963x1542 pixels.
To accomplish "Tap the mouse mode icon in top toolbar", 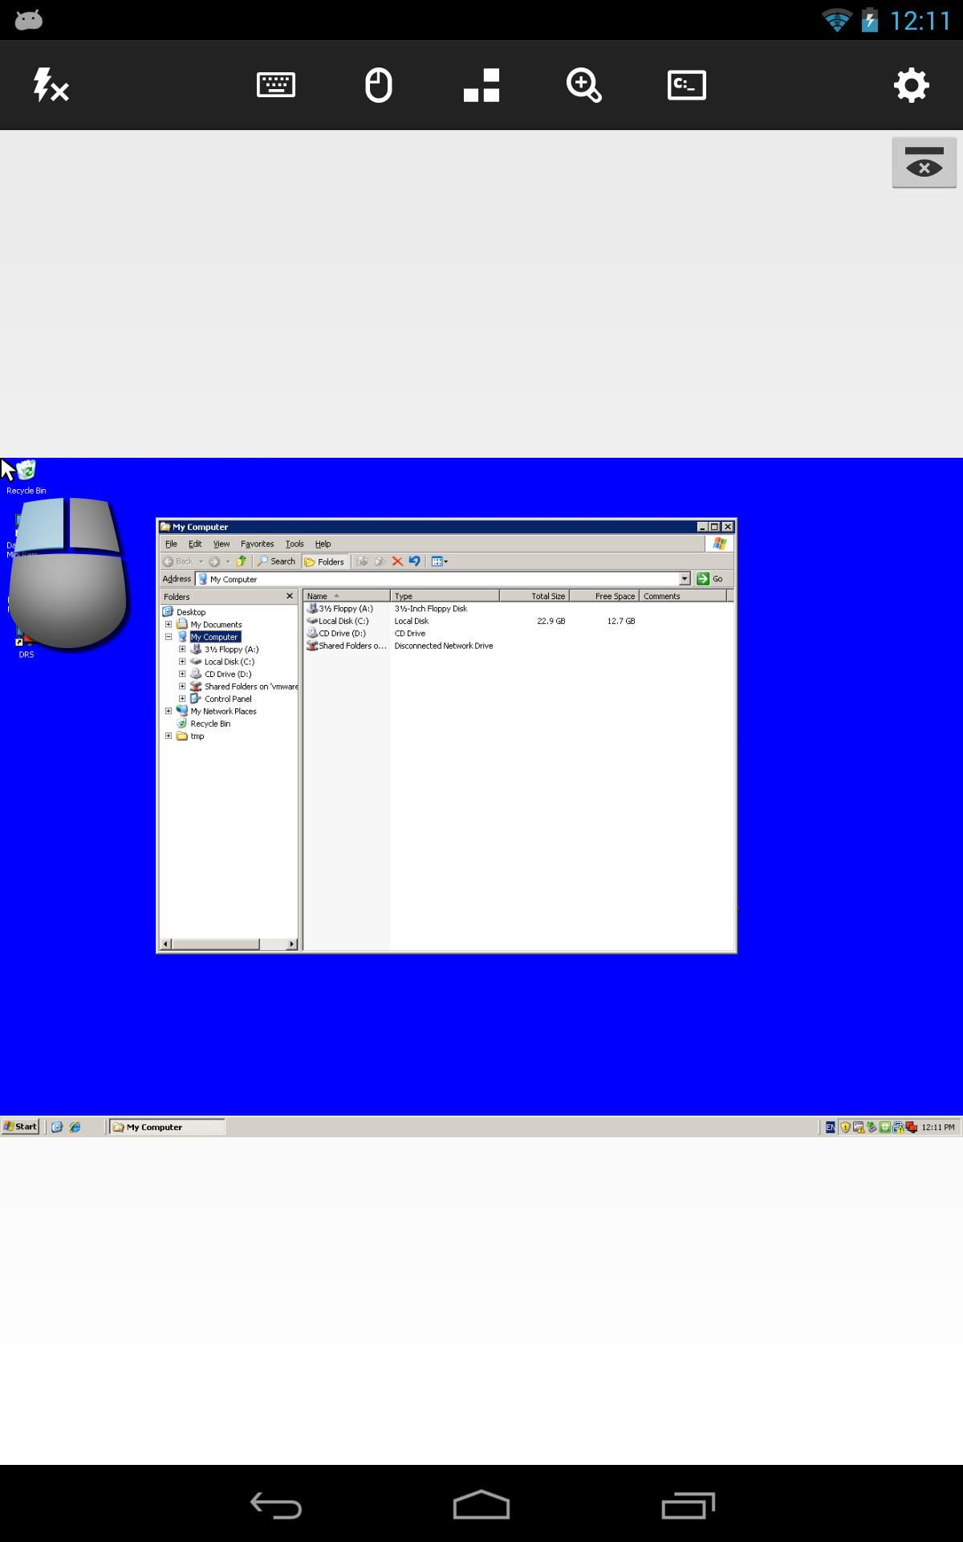I will 378,85.
